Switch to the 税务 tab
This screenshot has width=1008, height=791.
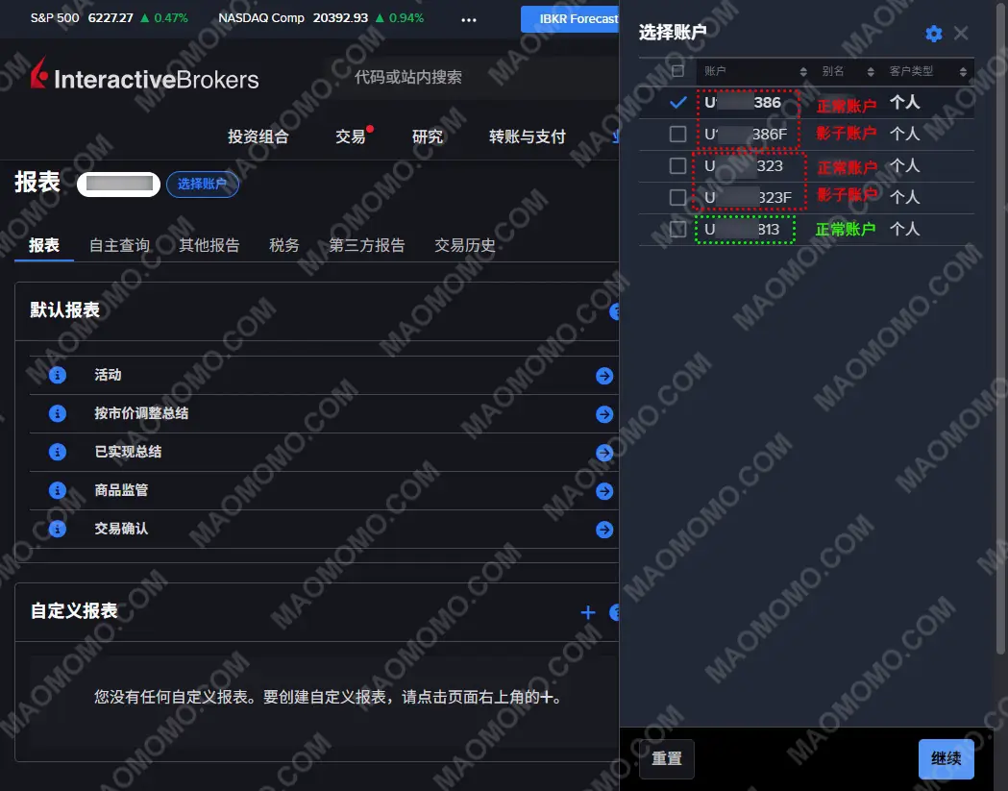click(283, 245)
